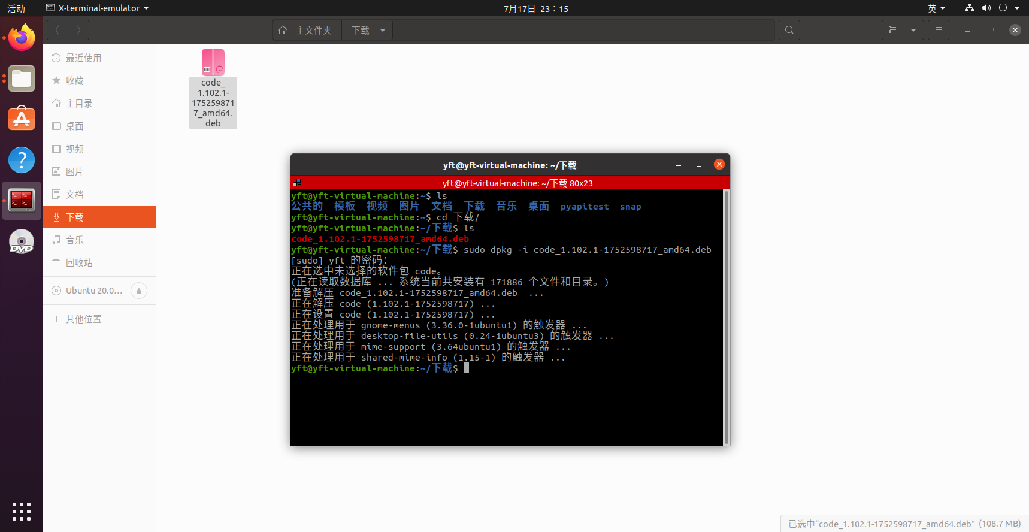
Task: Open 视频 folder in sidebar
Action: click(x=99, y=149)
